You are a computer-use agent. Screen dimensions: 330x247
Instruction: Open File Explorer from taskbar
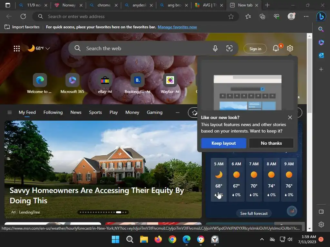144,239
